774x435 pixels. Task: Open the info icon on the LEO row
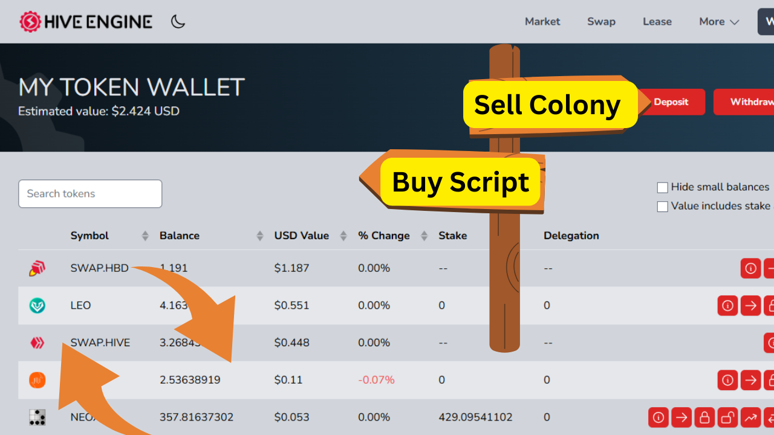pyautogui.click(x=727, y=306)
